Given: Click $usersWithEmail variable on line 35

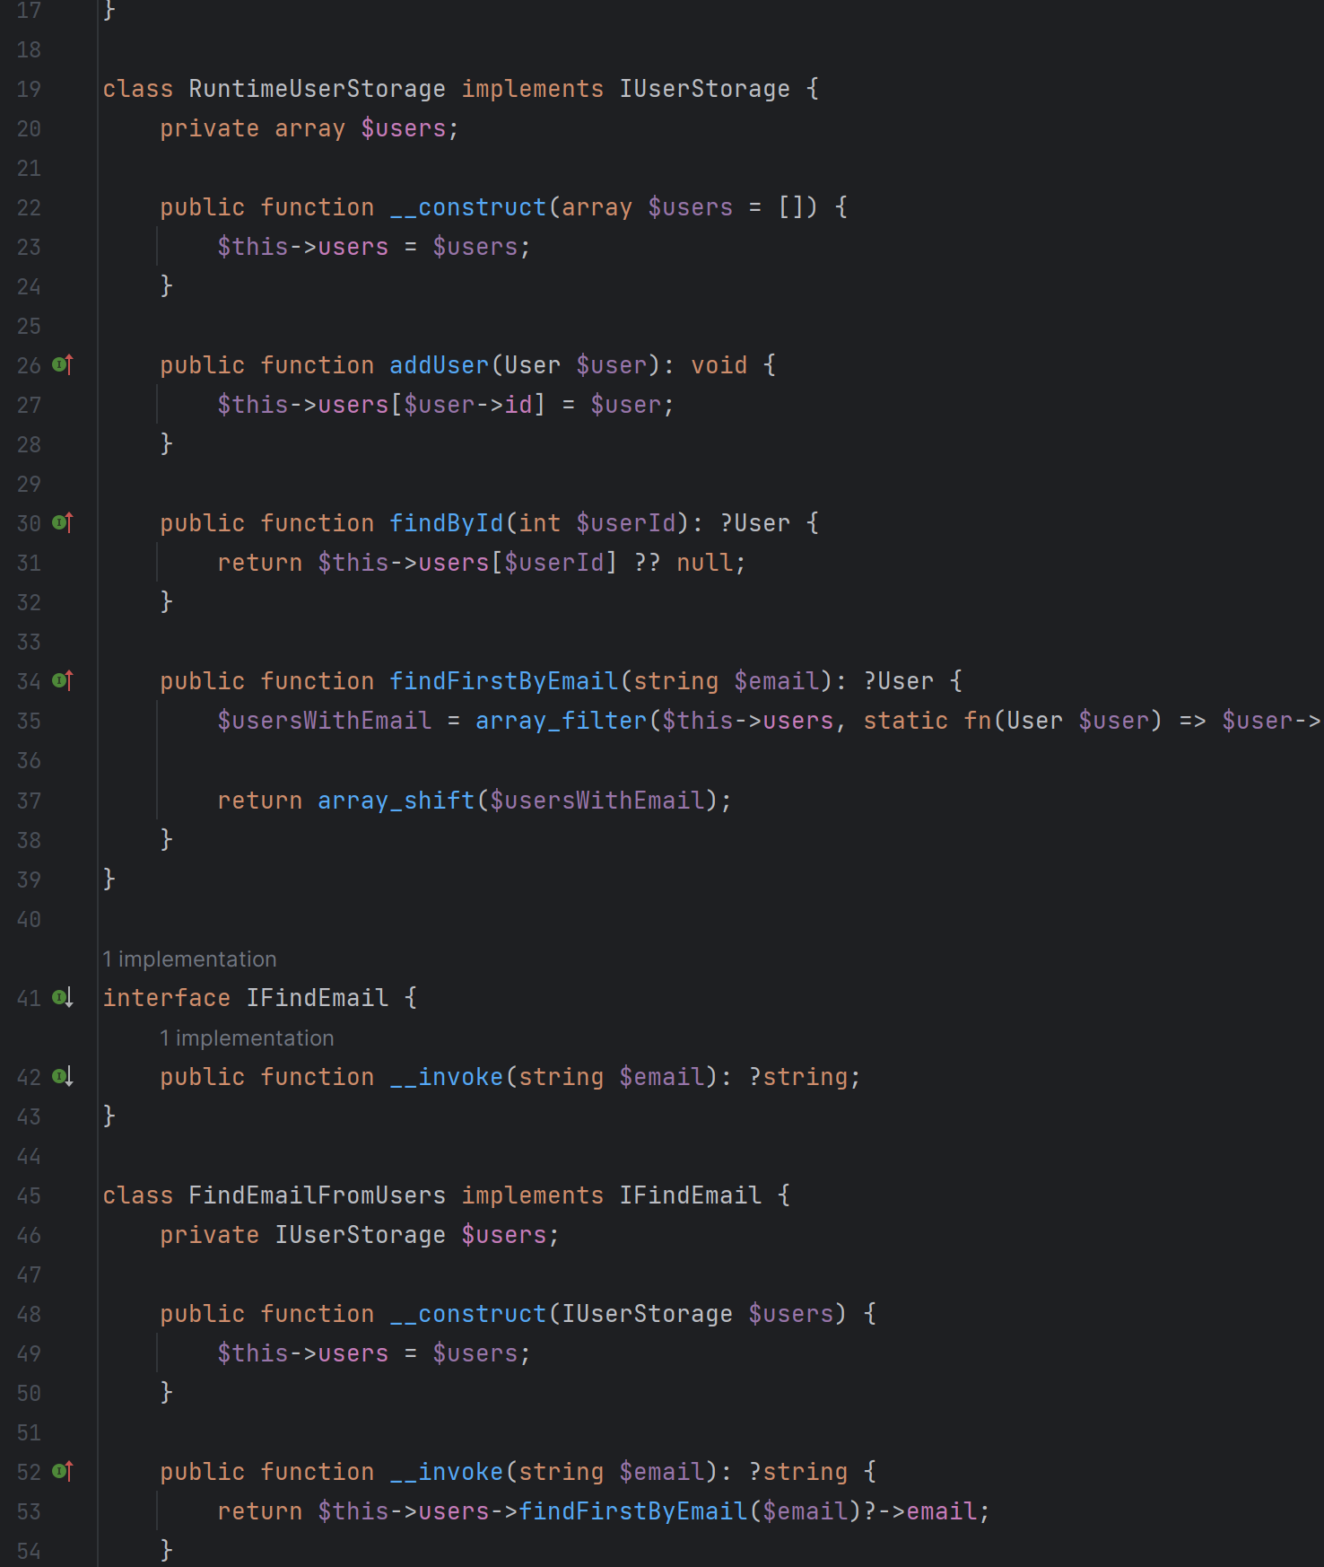Looking at the screenshot, I should coord(324,721).
